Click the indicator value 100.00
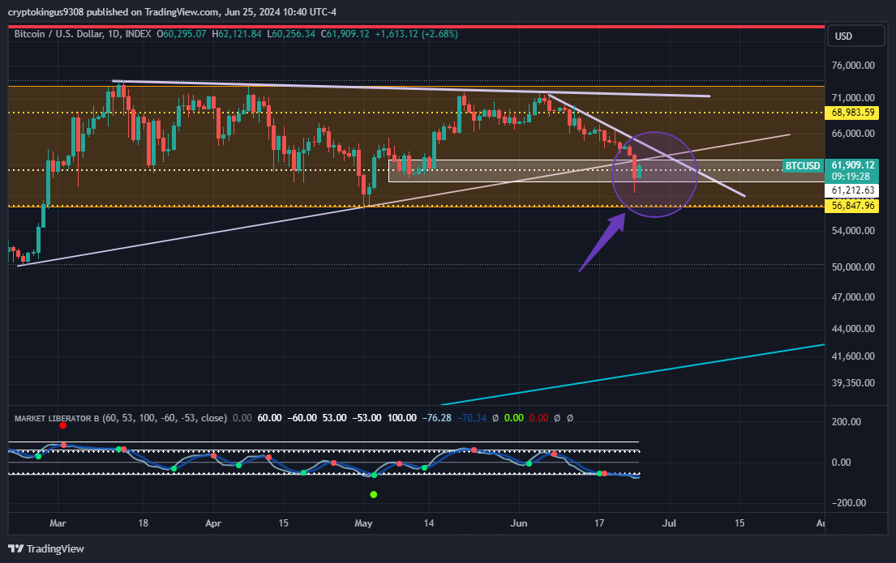The image size is (896, 563). coord(402,418)
